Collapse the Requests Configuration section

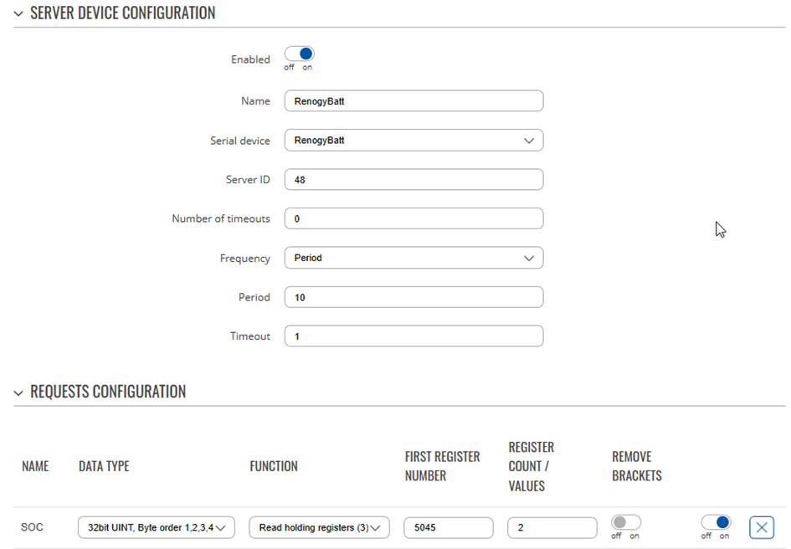pos(18,393)
